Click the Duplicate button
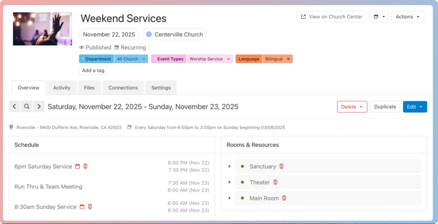Screen dimensions: 438x224 385,107
